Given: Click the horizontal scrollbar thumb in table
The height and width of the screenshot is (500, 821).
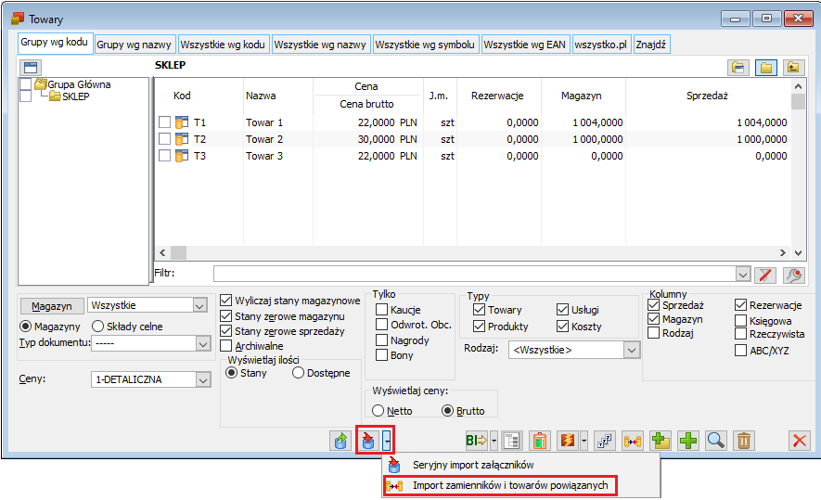Looking at the screenshot, I should tap(178, 253).
